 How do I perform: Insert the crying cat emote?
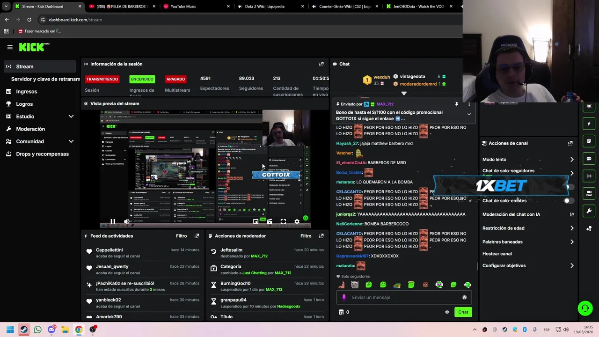(355, 285)
